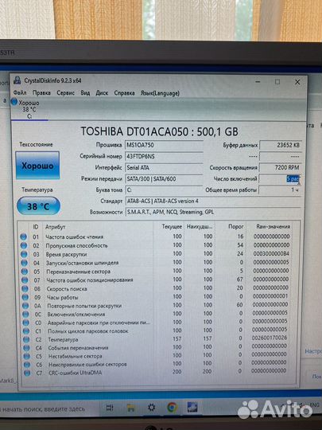The image size is (322, 430).
Task: Select the Скорость поиска row
Action: tap(156, 288)
